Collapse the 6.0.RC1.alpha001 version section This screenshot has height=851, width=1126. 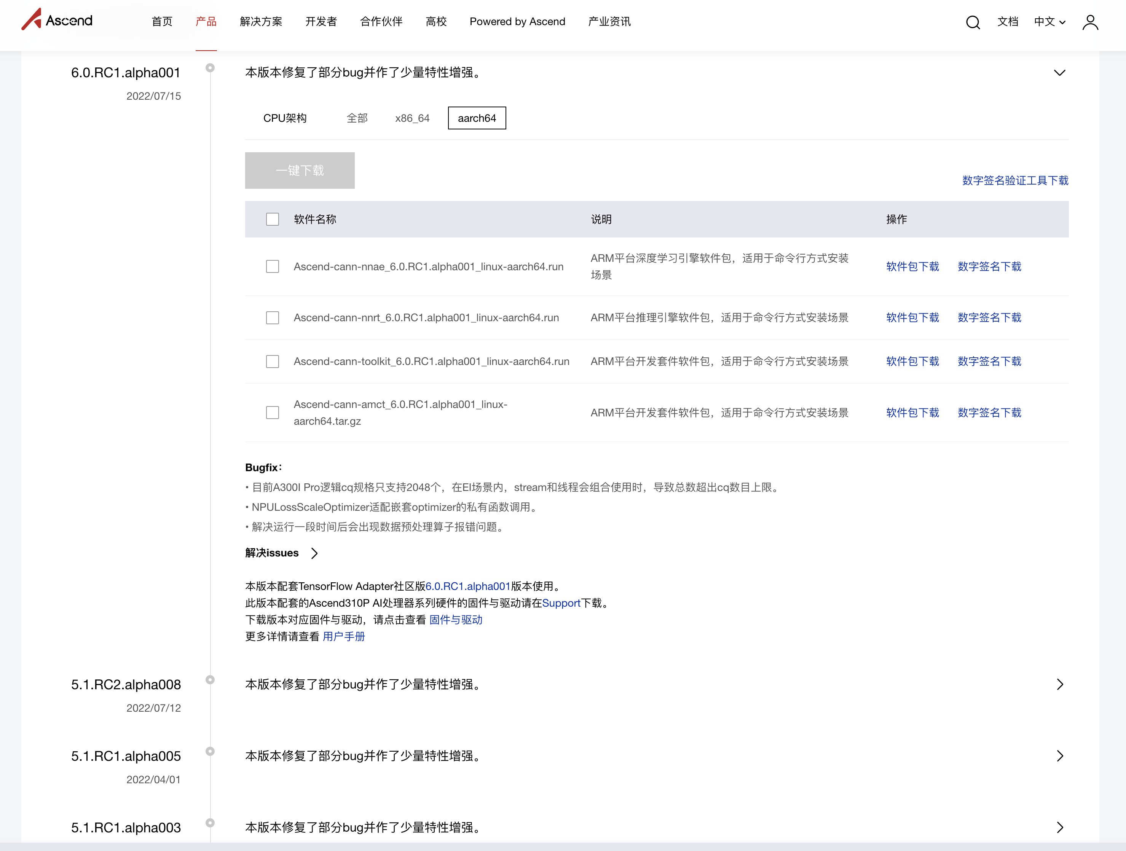(1059, 73)
